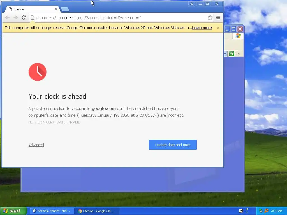The image size is (287, 215).
Task: Maximize the background window
Action: [233, 29]
